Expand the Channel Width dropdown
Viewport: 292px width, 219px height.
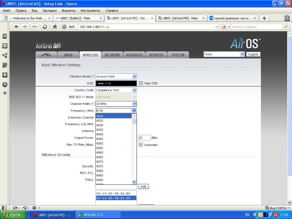click(134, 104)
